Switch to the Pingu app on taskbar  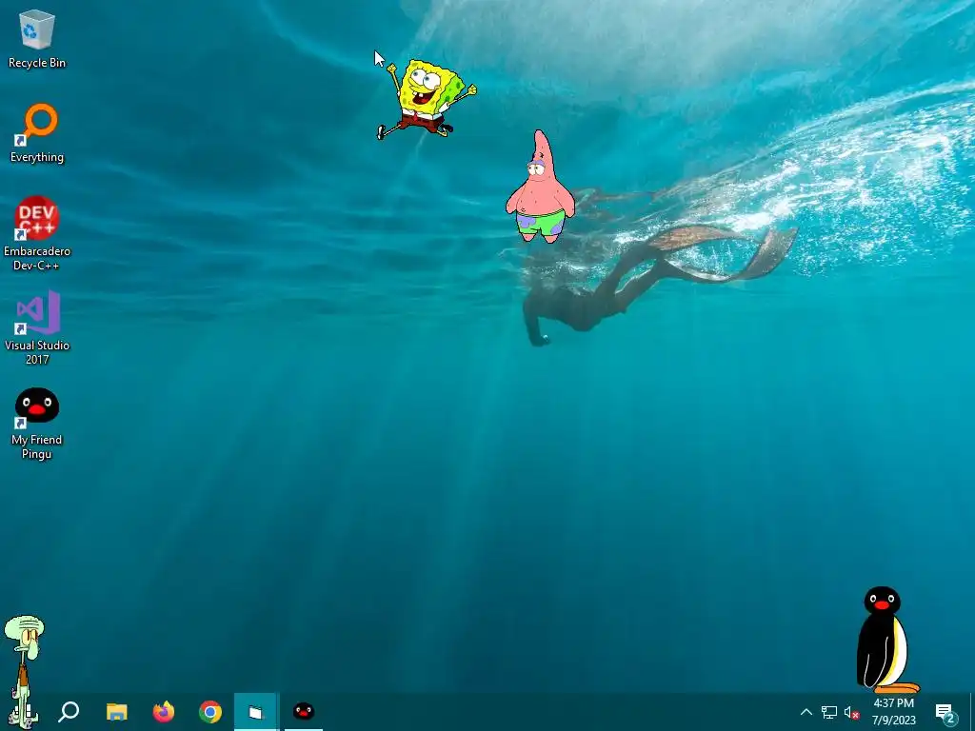(304, 712)
